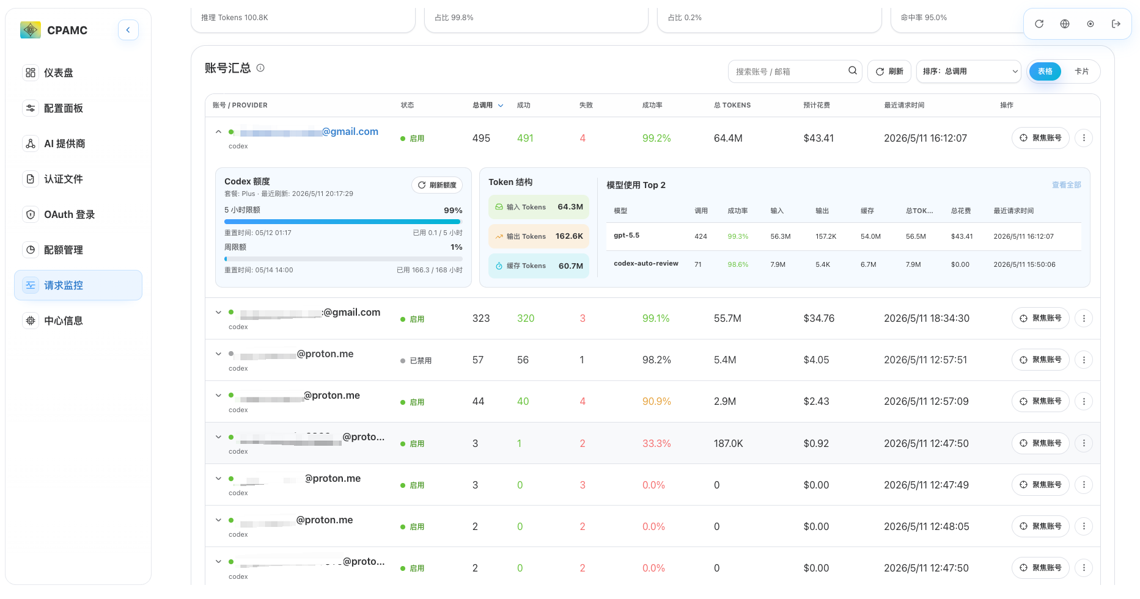The height and width of the screenshot is (599, 1140).
Task: Click info icon next to 账号汇总
Action: [260, 68]
